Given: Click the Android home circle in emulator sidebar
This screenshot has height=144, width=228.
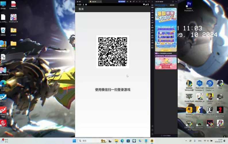Looking at the screenshot, I should [152, 130].
